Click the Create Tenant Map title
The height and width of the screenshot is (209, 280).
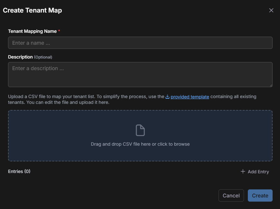pos(33,10)
